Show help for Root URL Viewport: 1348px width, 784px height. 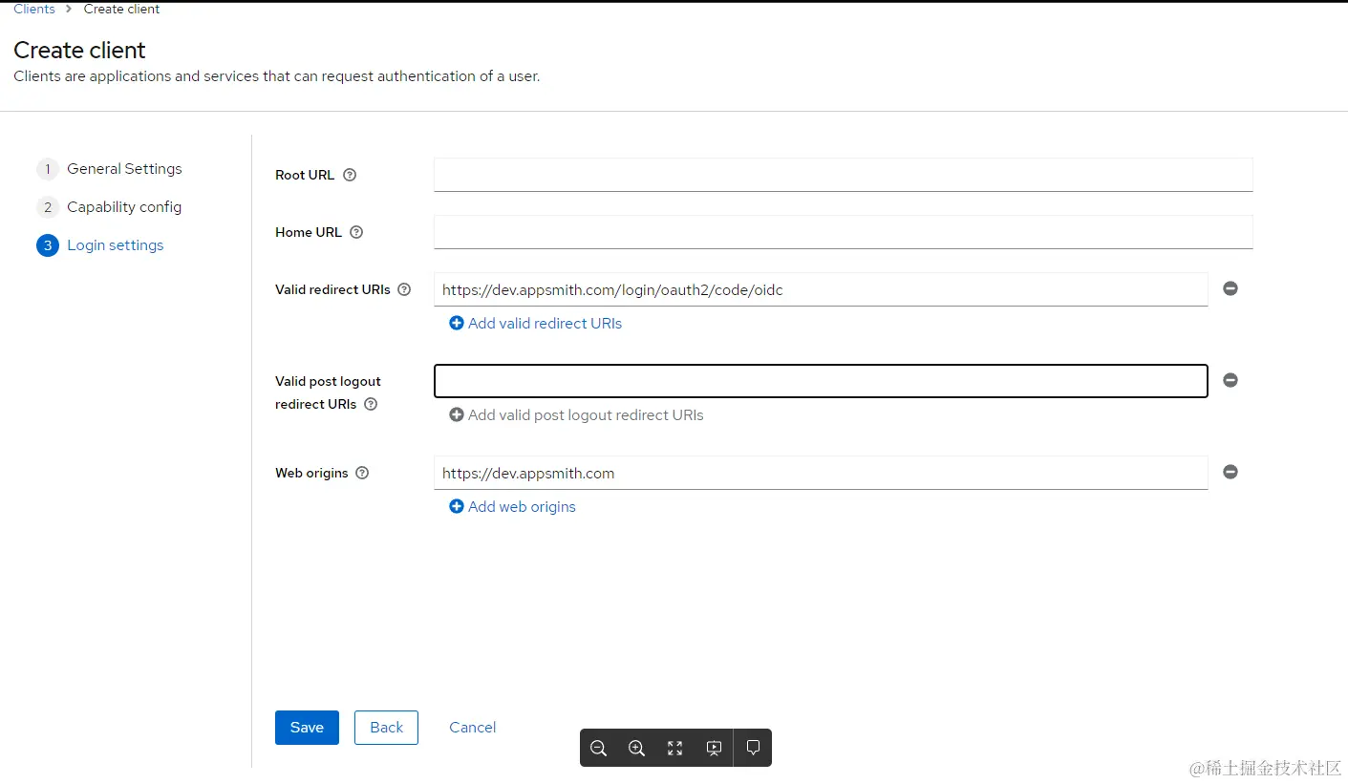tap(350, 175)
